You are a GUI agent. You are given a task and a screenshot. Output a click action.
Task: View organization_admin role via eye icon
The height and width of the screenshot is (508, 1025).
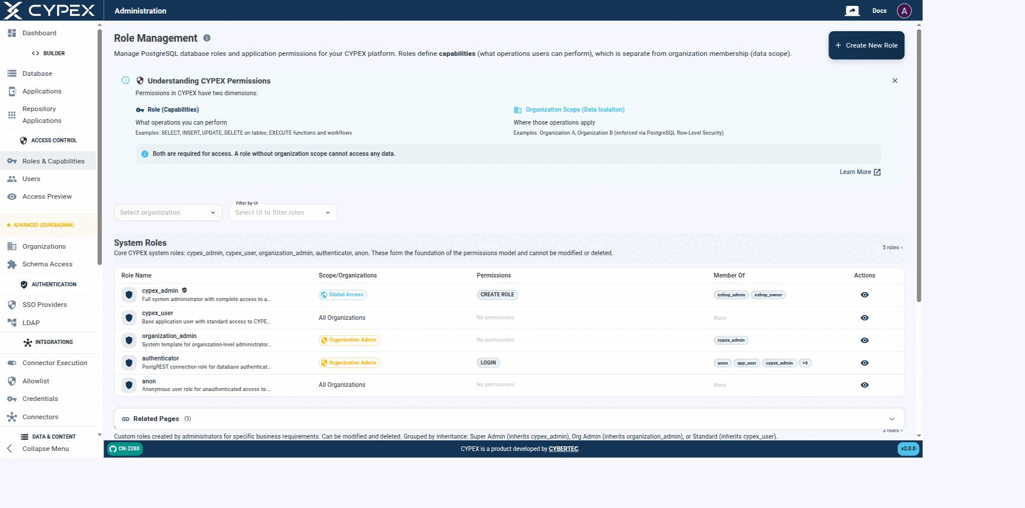(x=864, y=340)
